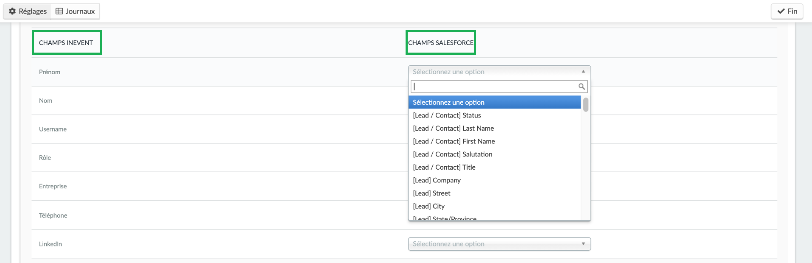Click the 'LinkedIn' field label
Screen dimensions: 812x263
(x=50, y=244)
